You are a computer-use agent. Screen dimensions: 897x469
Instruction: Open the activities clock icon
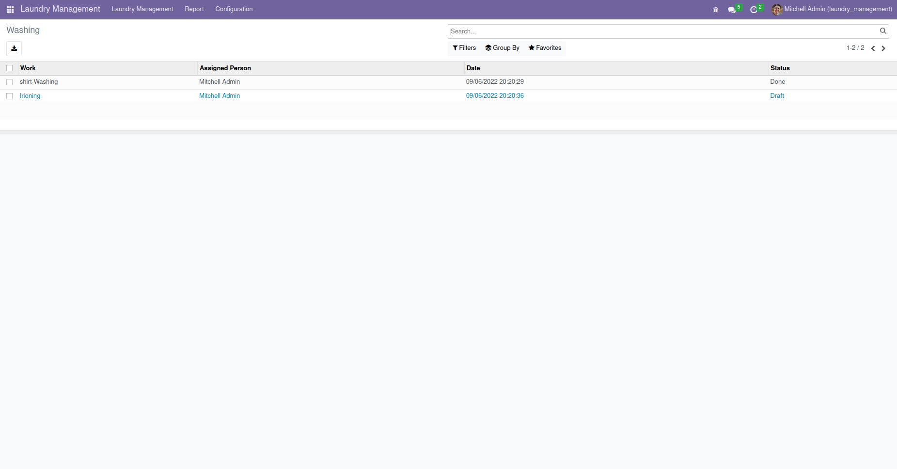click(x=754, y=9)
